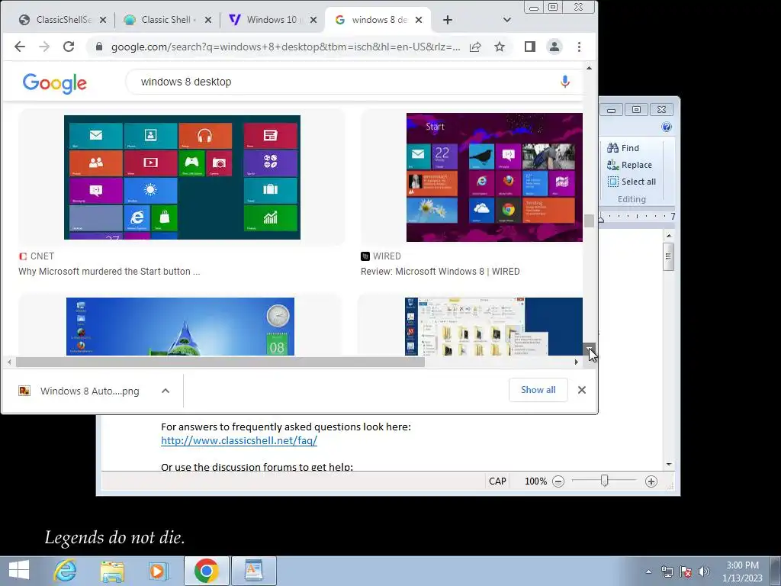Reload the Google search page
Viewport: 781px width, 586px height.
[69, 47]
